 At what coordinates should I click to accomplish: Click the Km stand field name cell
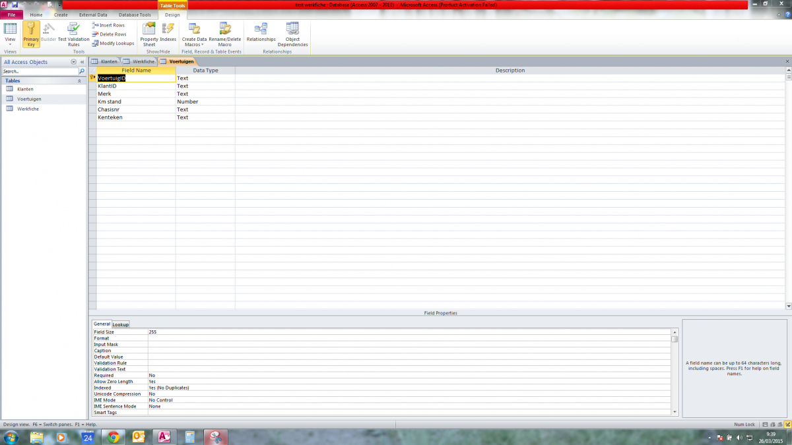point(136,102)
